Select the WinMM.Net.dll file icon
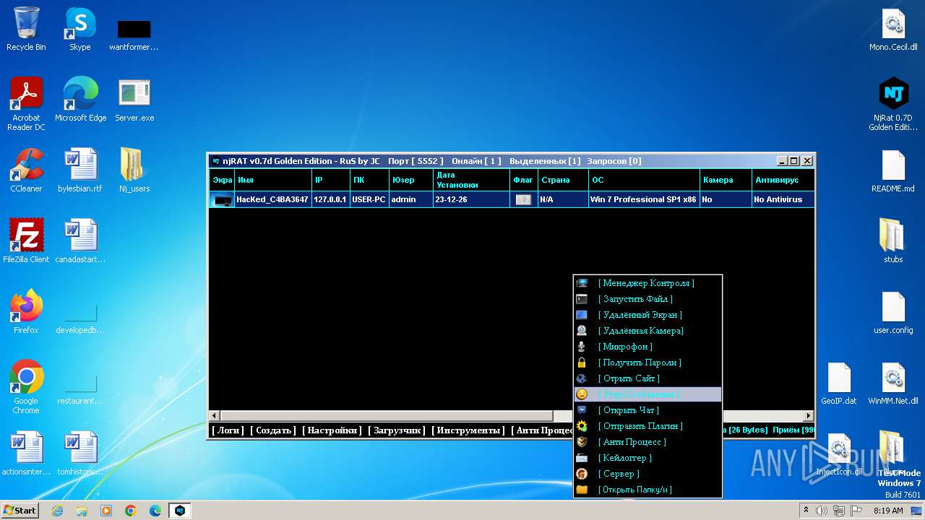This screenshot has height=520, width=925. [893, 383]
